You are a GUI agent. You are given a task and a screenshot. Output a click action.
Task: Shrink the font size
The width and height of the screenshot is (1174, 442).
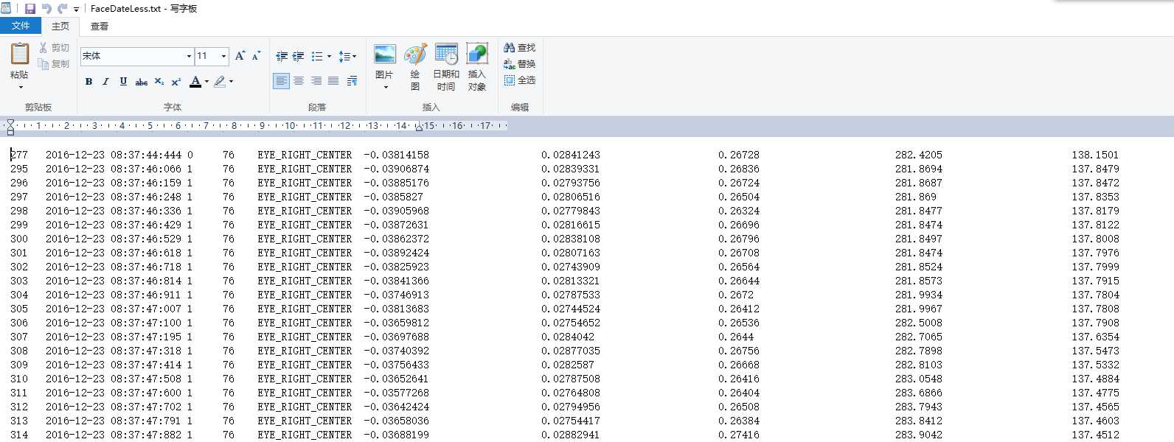click(256, 56)
